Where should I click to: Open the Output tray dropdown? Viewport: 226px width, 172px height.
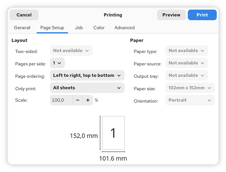(x=186, y=75)
